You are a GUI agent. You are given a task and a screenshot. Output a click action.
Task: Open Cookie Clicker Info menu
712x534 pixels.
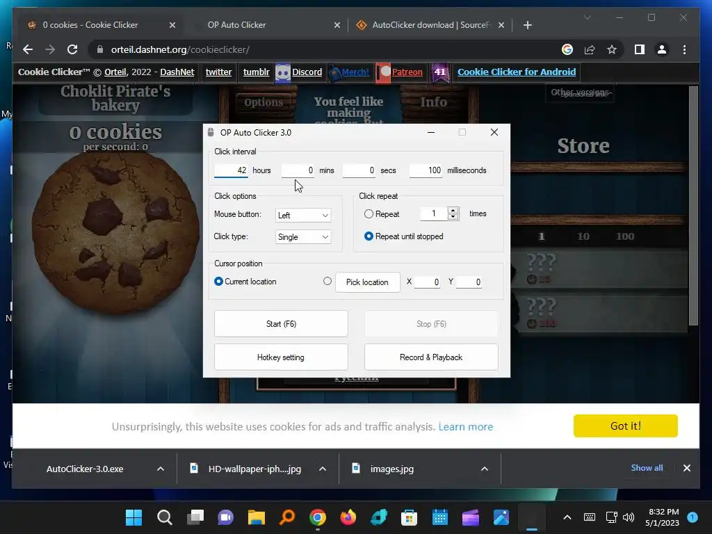(x=434, y=102)
